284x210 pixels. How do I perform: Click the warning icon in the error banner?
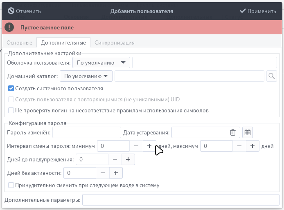pyautogui.click(x=11, y=27)
